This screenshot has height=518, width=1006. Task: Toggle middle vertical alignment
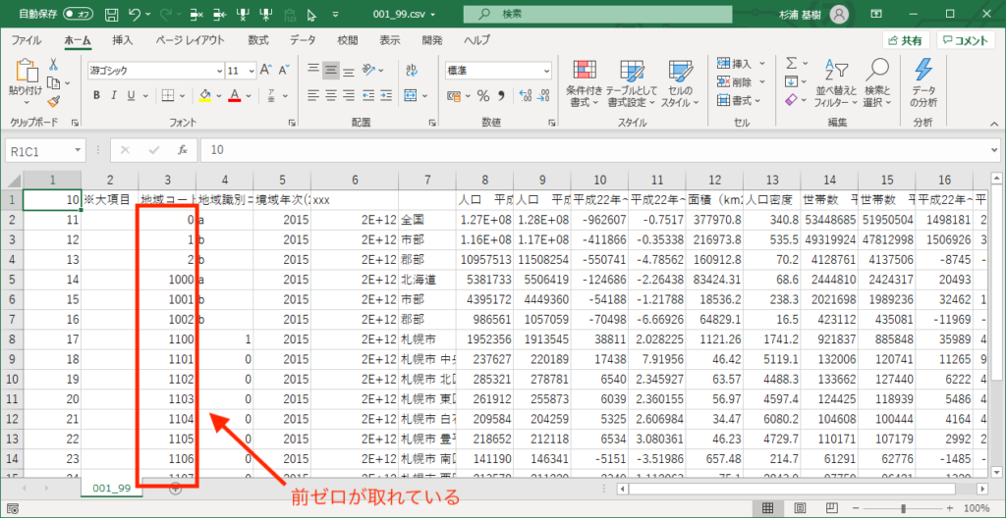click(x=330, y=70)
